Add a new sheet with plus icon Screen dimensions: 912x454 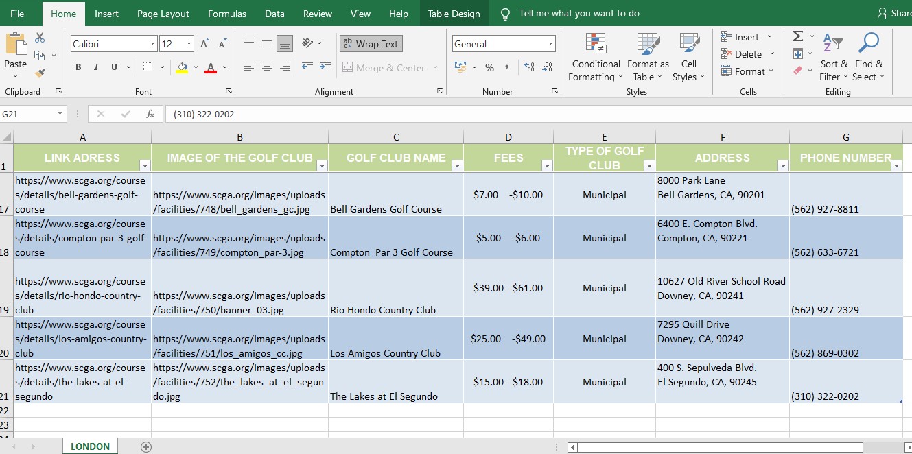tap(145, 446)
